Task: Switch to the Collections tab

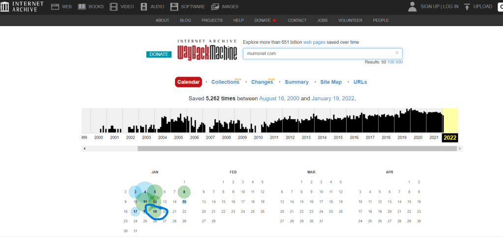Action: click(x=225, y=82)
